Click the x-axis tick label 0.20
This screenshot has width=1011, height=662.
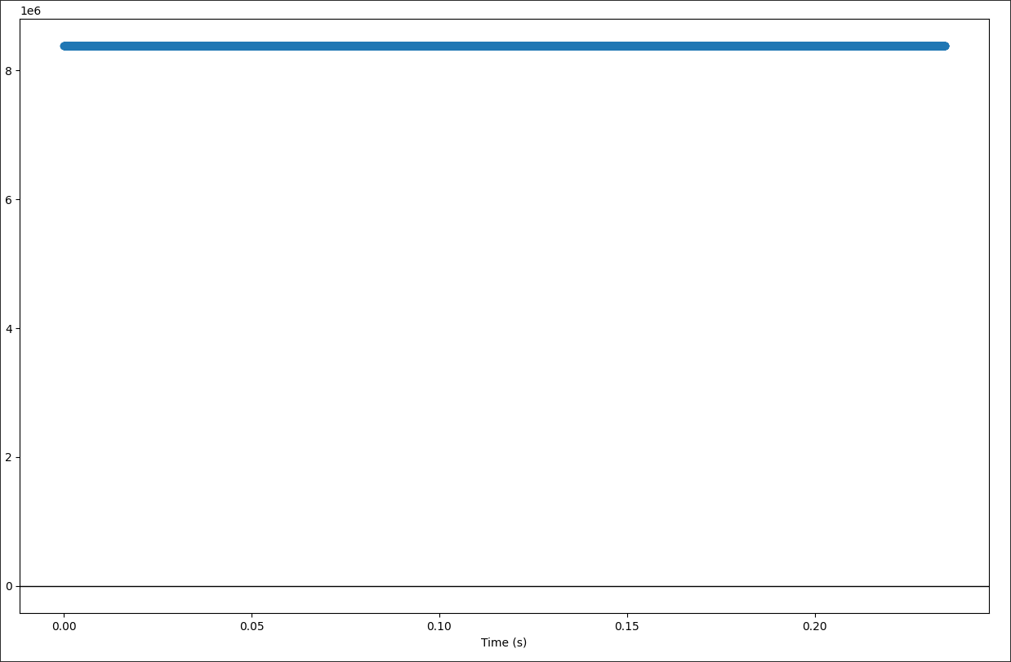815,626
